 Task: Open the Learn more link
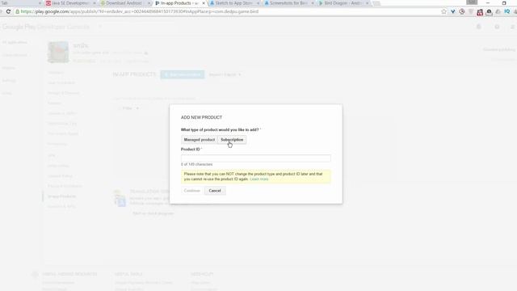pos(259,179)
